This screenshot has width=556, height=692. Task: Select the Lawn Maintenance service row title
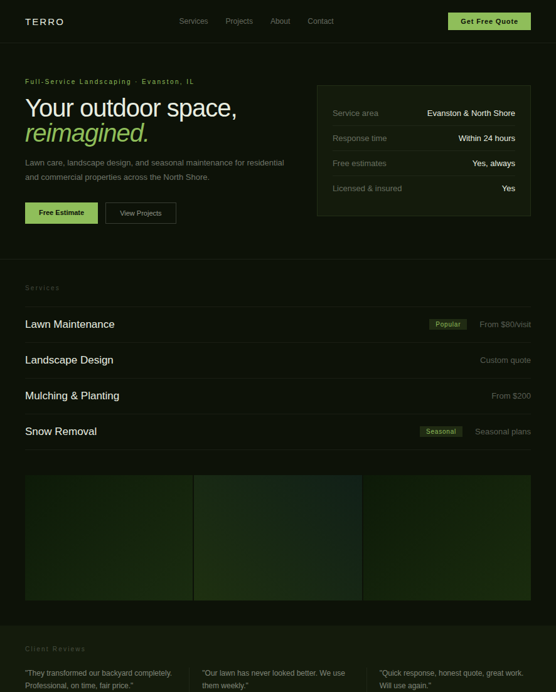tap(70, 325)
